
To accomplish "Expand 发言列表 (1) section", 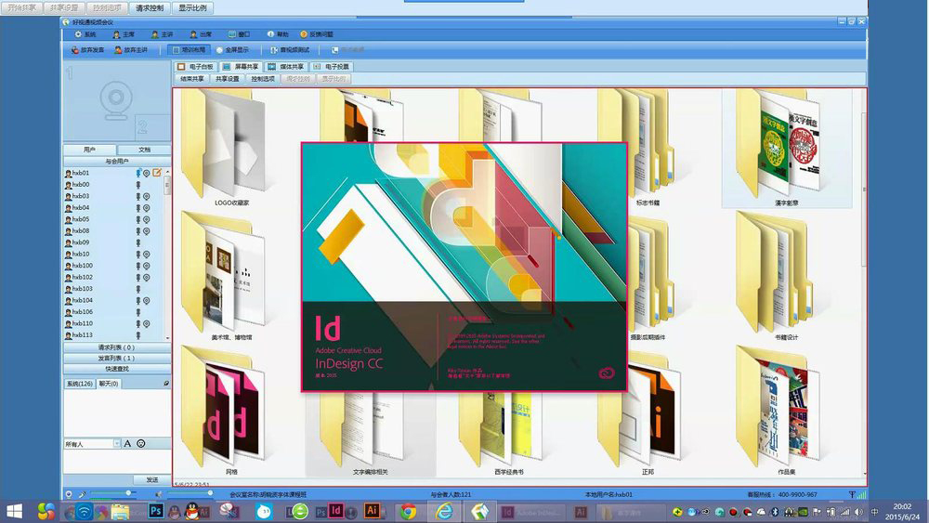I will click(x=117, y=359).
